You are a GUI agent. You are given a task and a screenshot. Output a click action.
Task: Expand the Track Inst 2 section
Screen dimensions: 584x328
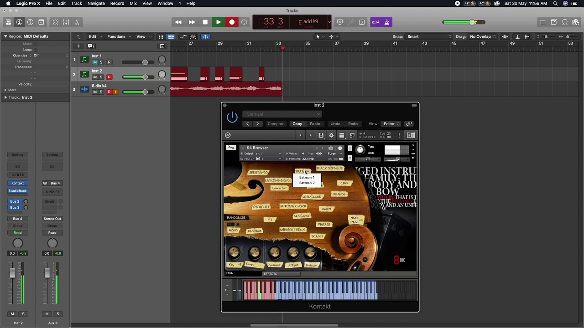tap(5, 97)
